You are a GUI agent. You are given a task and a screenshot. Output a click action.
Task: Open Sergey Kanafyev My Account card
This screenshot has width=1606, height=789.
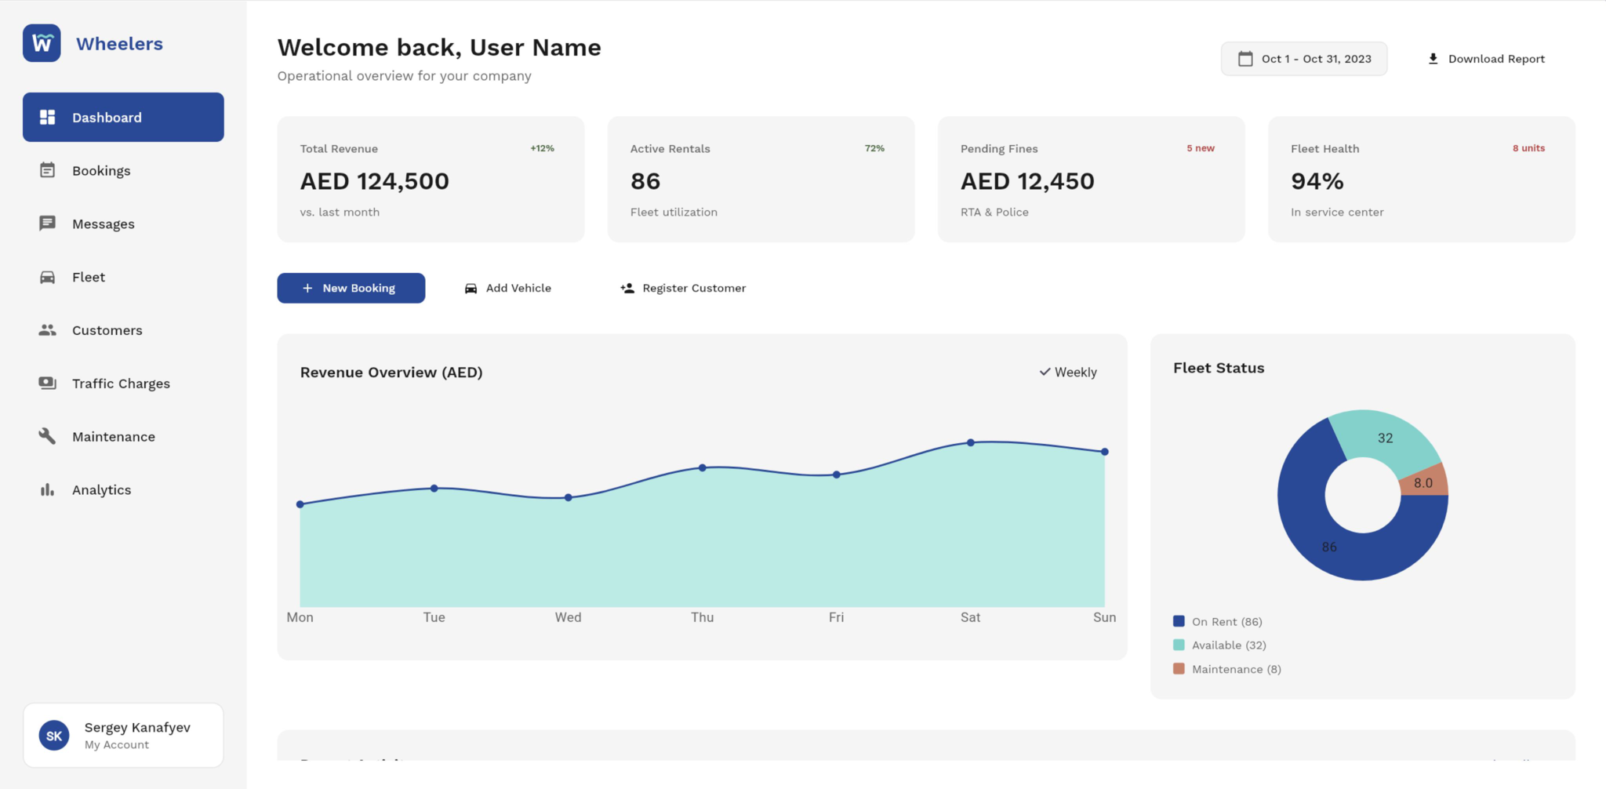[123, 735]
